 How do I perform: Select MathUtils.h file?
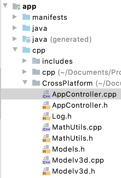click(73, 138)
